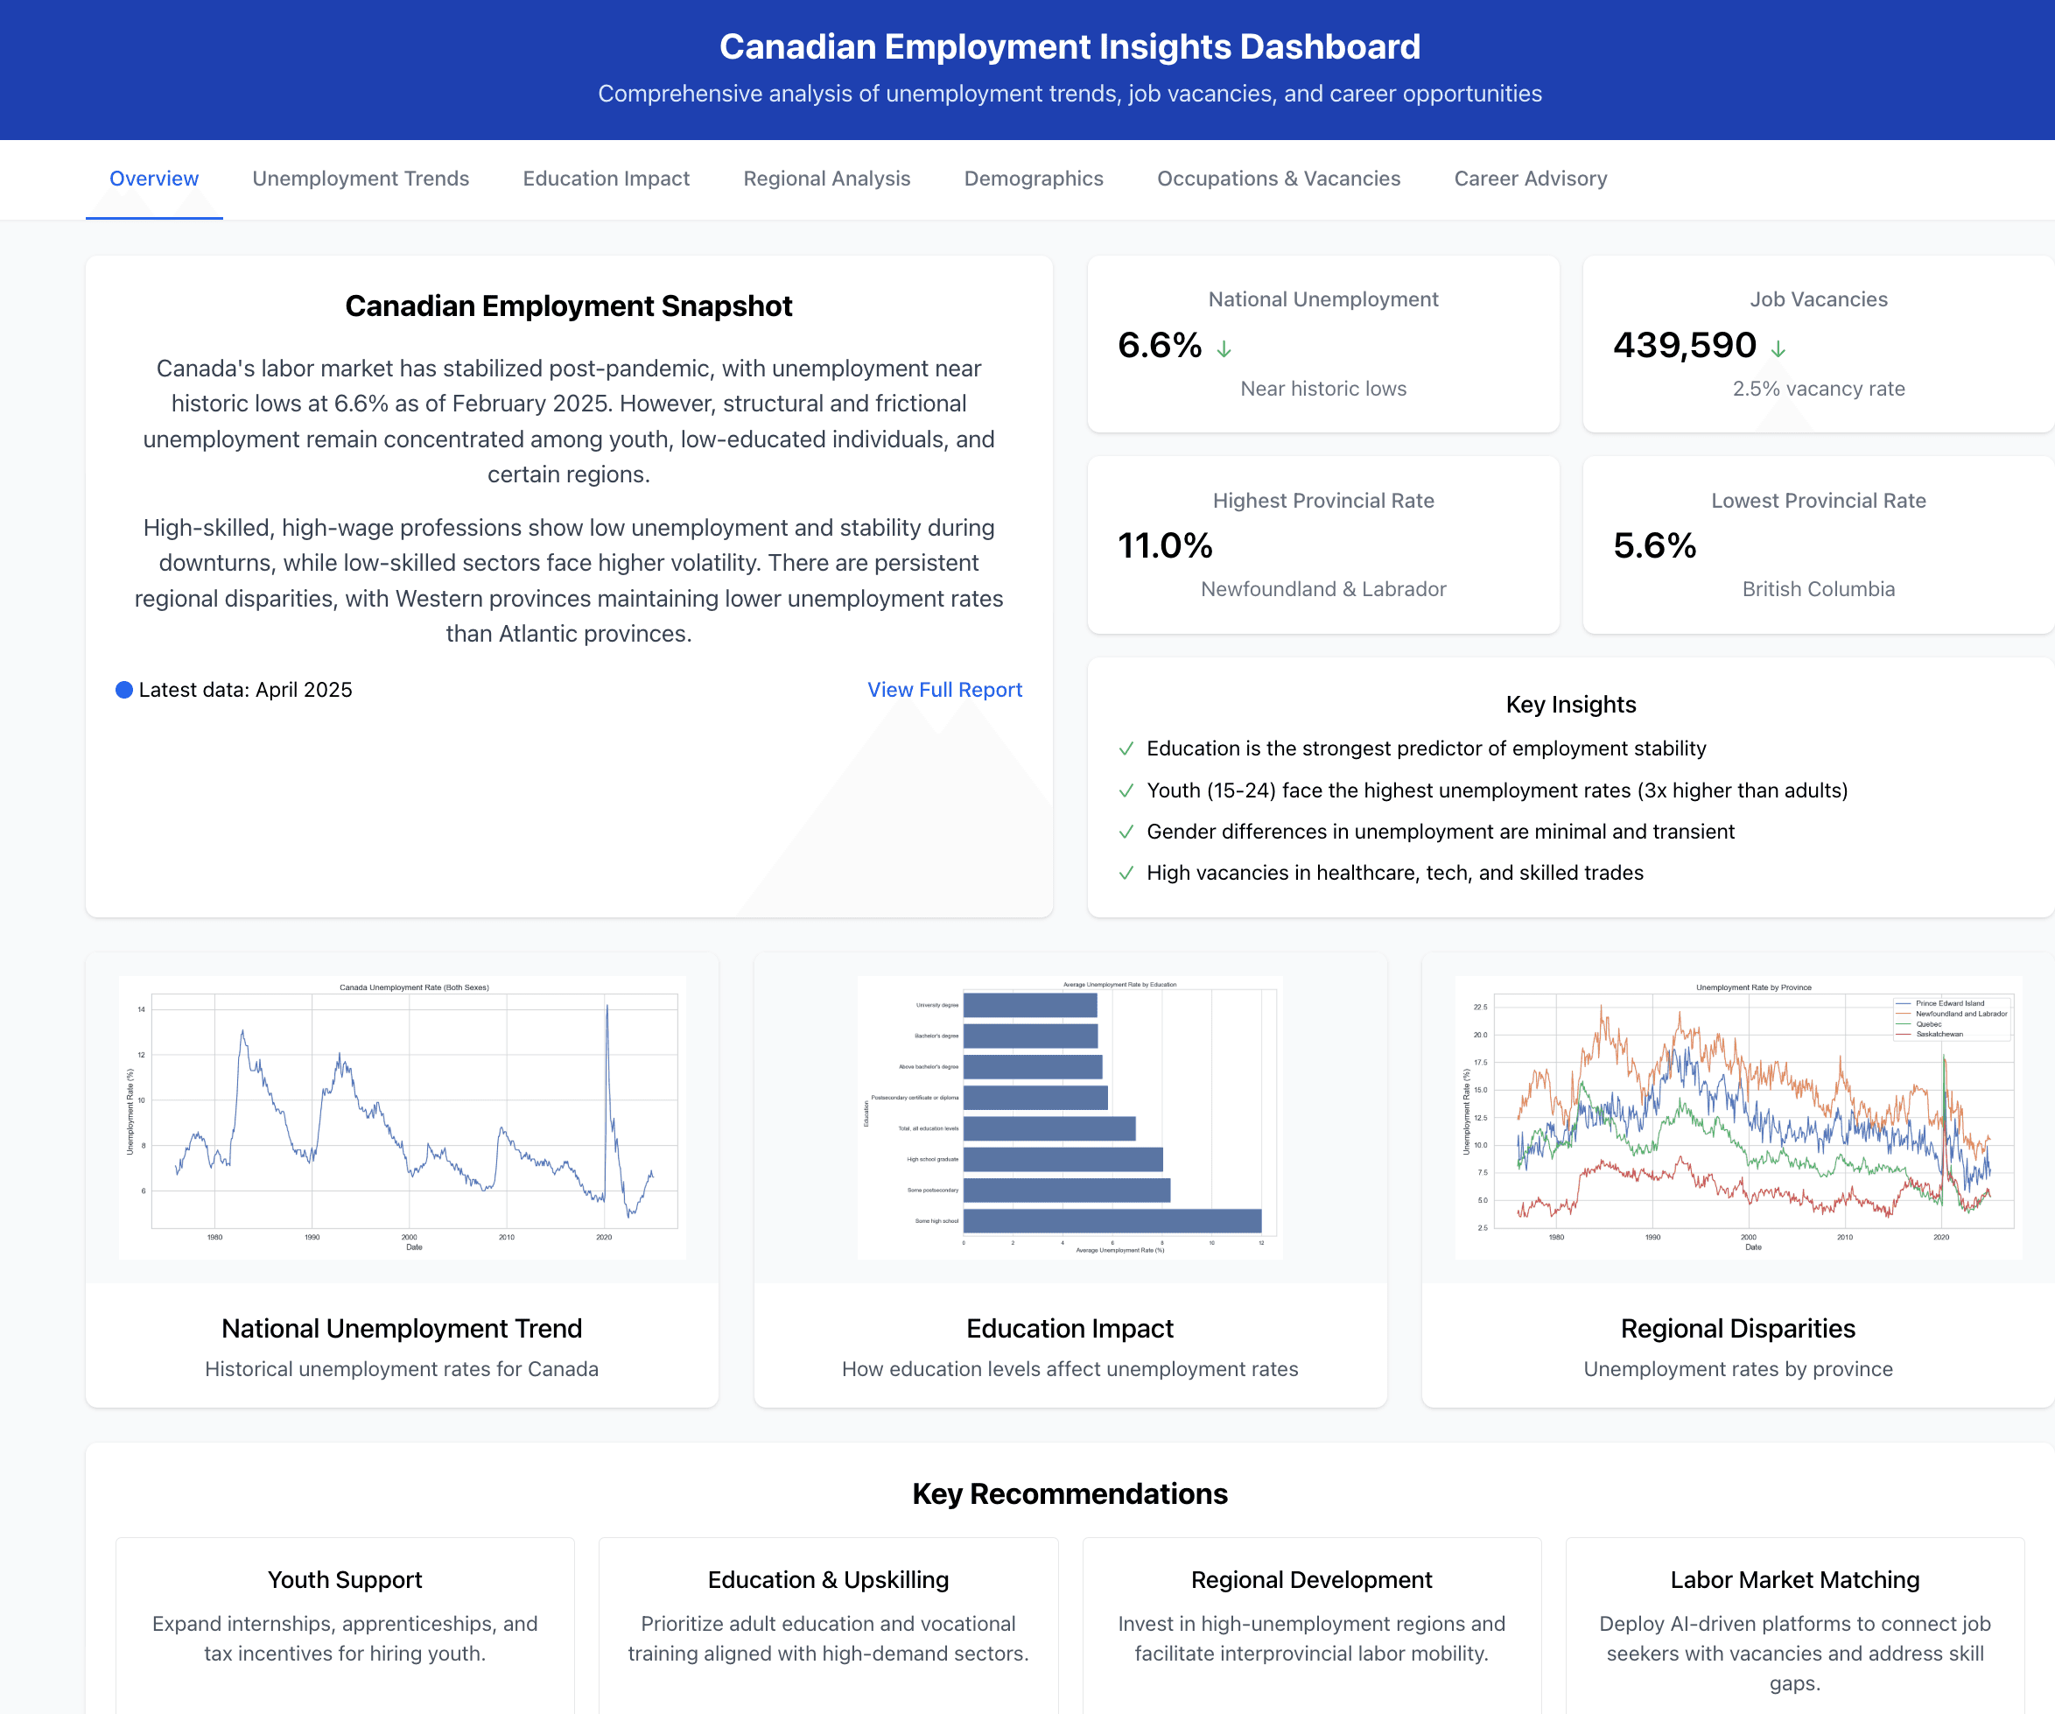Select the Demographics tab
This screenshot has height=1714, width=2055.
point(1034,179)
